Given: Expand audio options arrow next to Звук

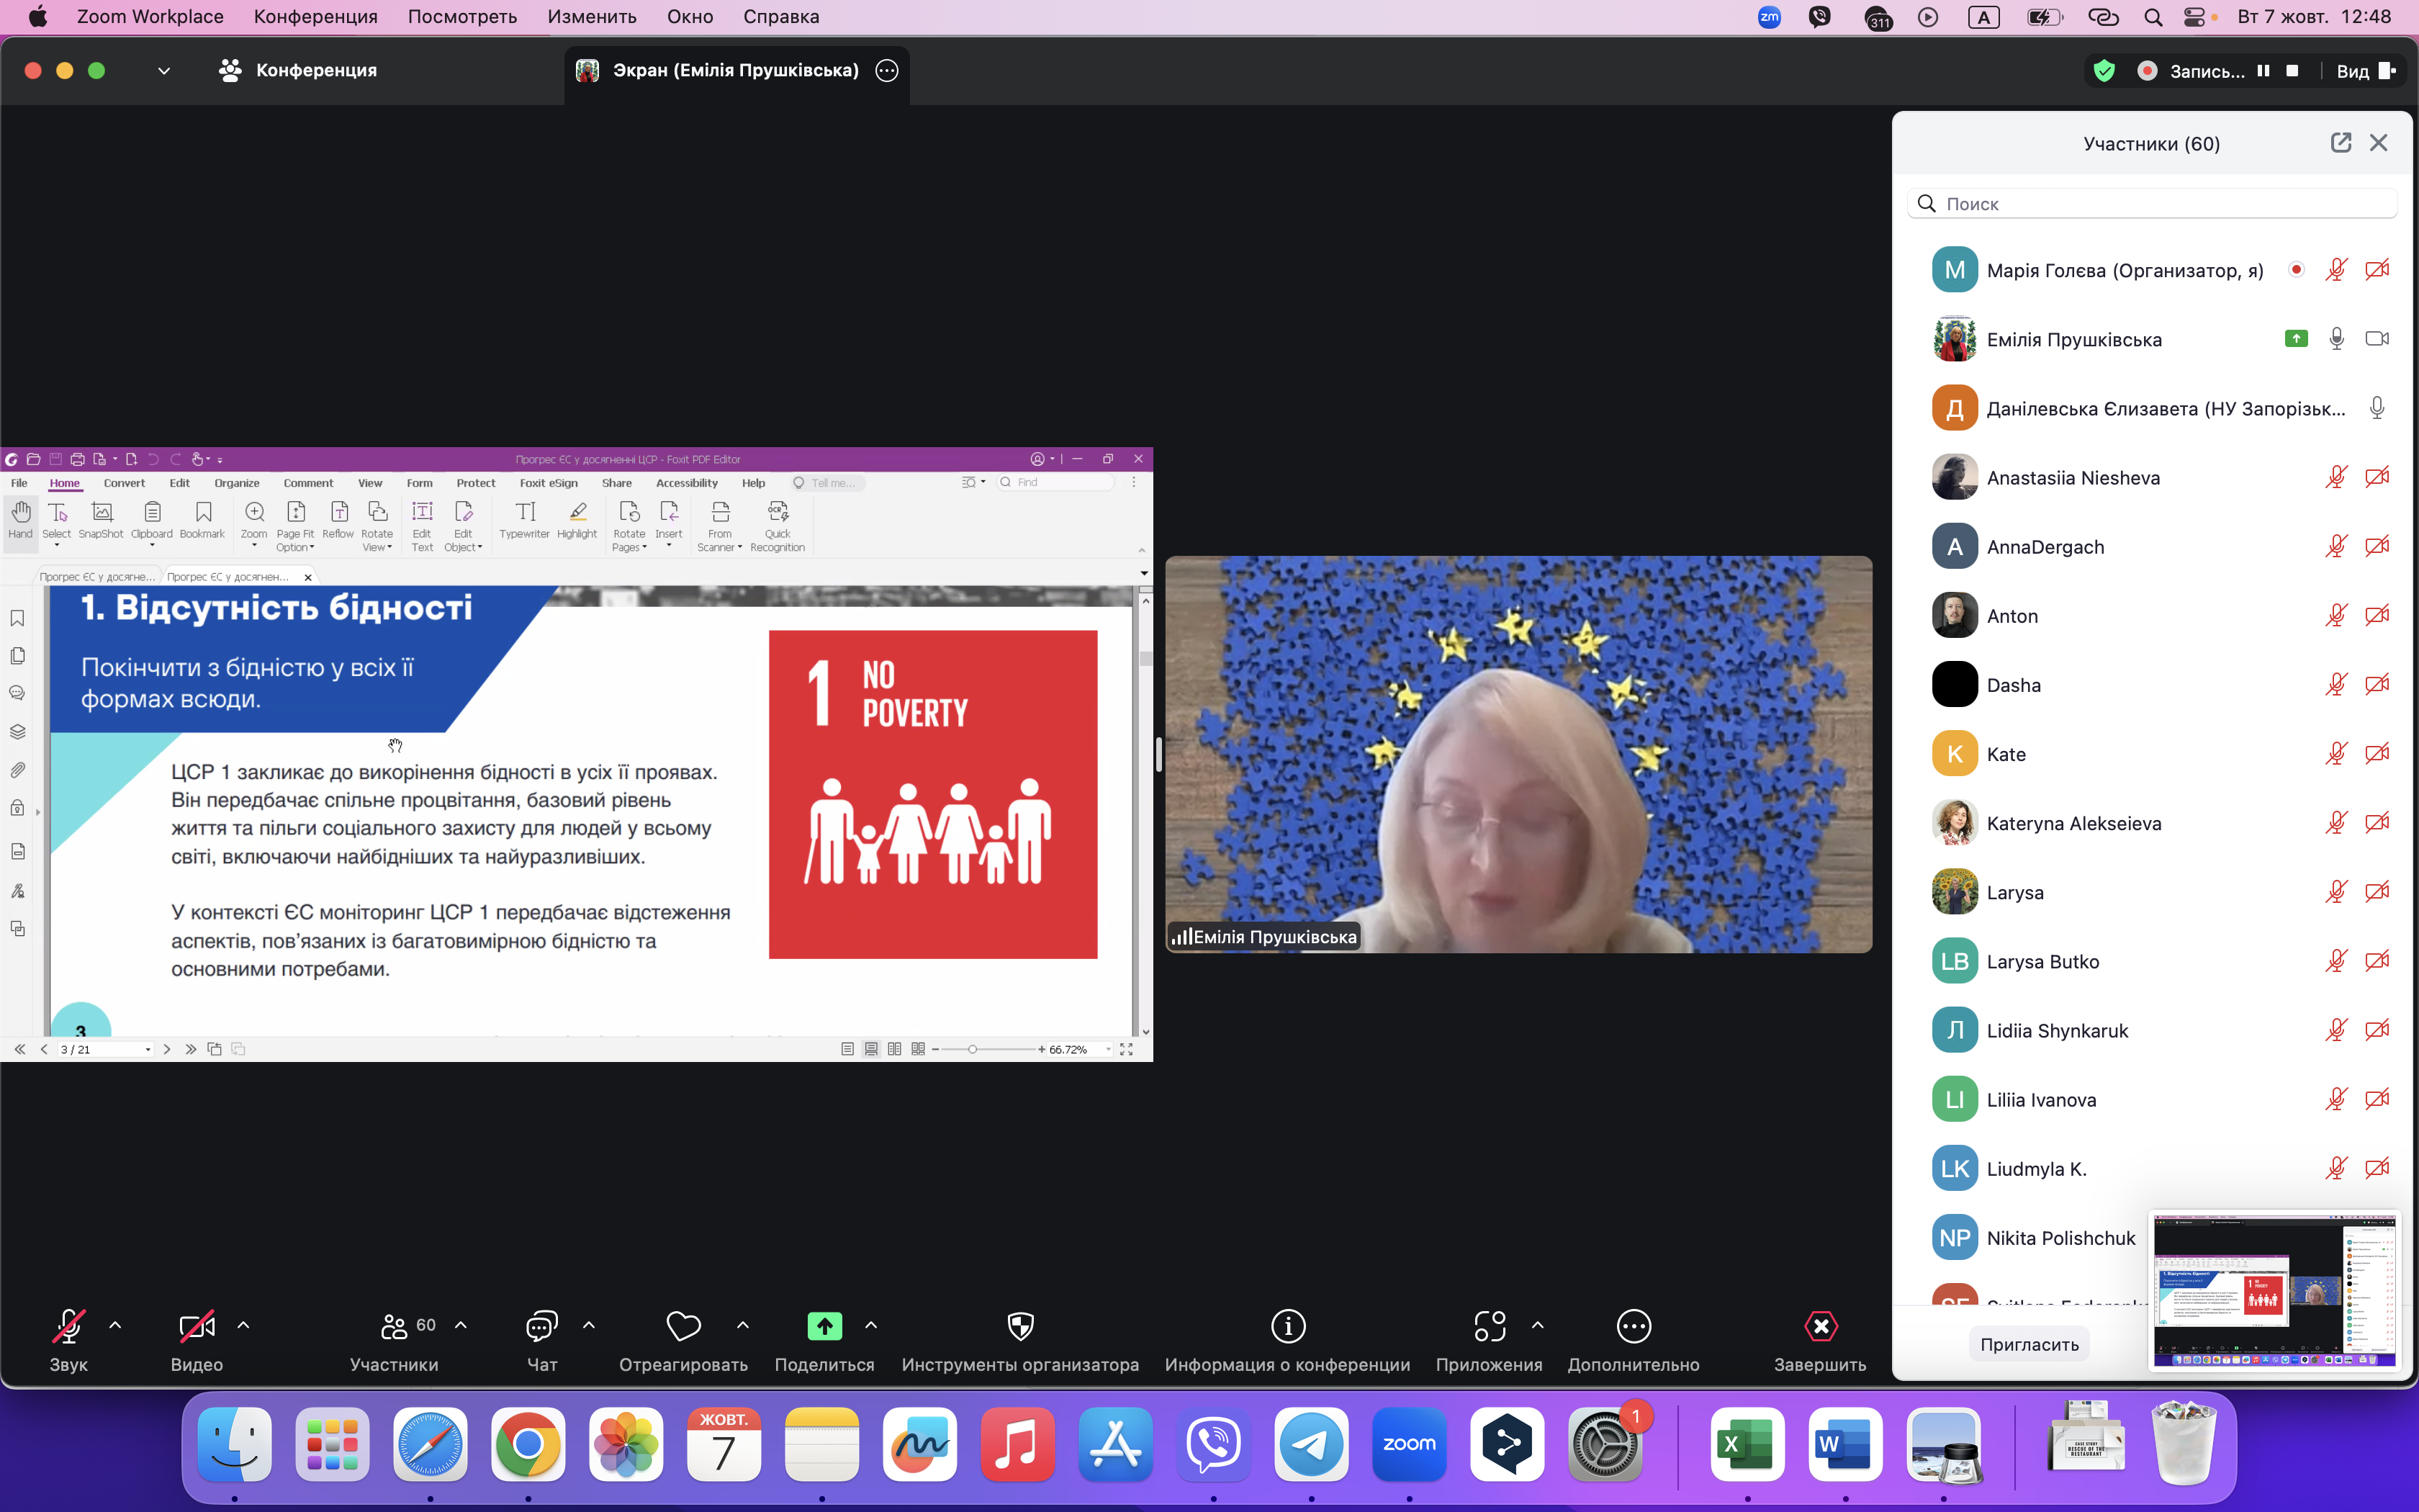Looking at the screenshot, I should tap(115, 1325).
